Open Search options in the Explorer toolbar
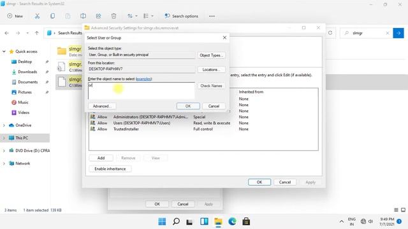Viewport: 408px width, 229px height. pos(181,16)
